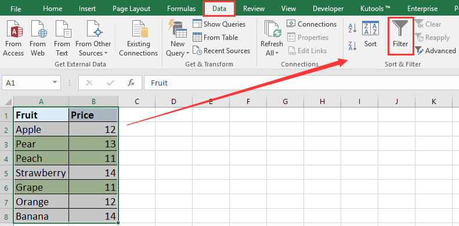Viewport: 459px width, 226px height.
Task: Switch to the Insert tab
Action: (x=87, y=9)
